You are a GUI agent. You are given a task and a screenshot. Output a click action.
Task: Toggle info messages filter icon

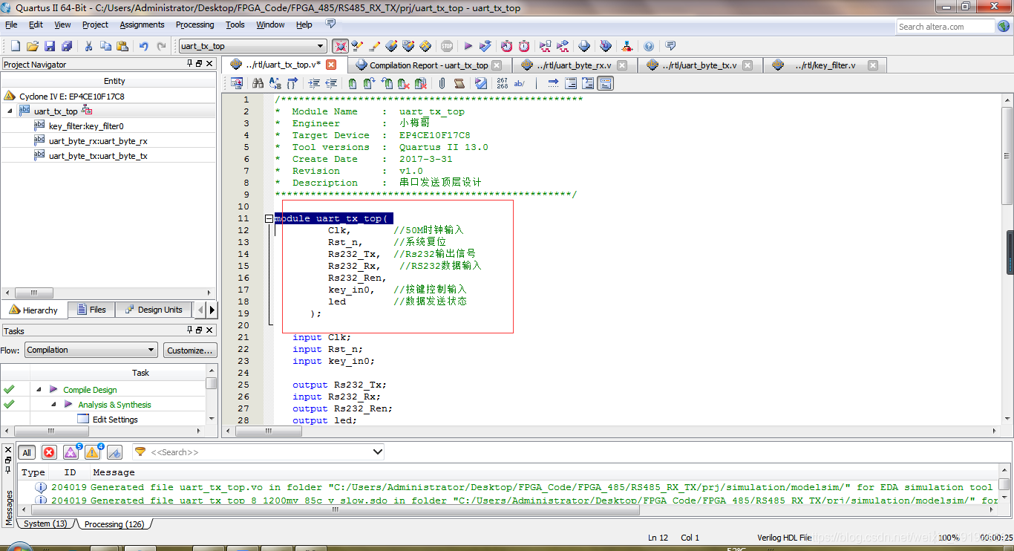coord(114,452)
